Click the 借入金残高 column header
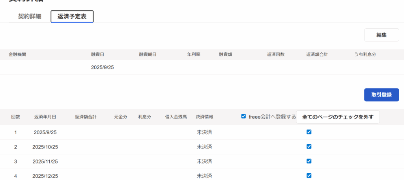Image resolution: width=404 pixels, height=180 pixels. pos(176,117)
